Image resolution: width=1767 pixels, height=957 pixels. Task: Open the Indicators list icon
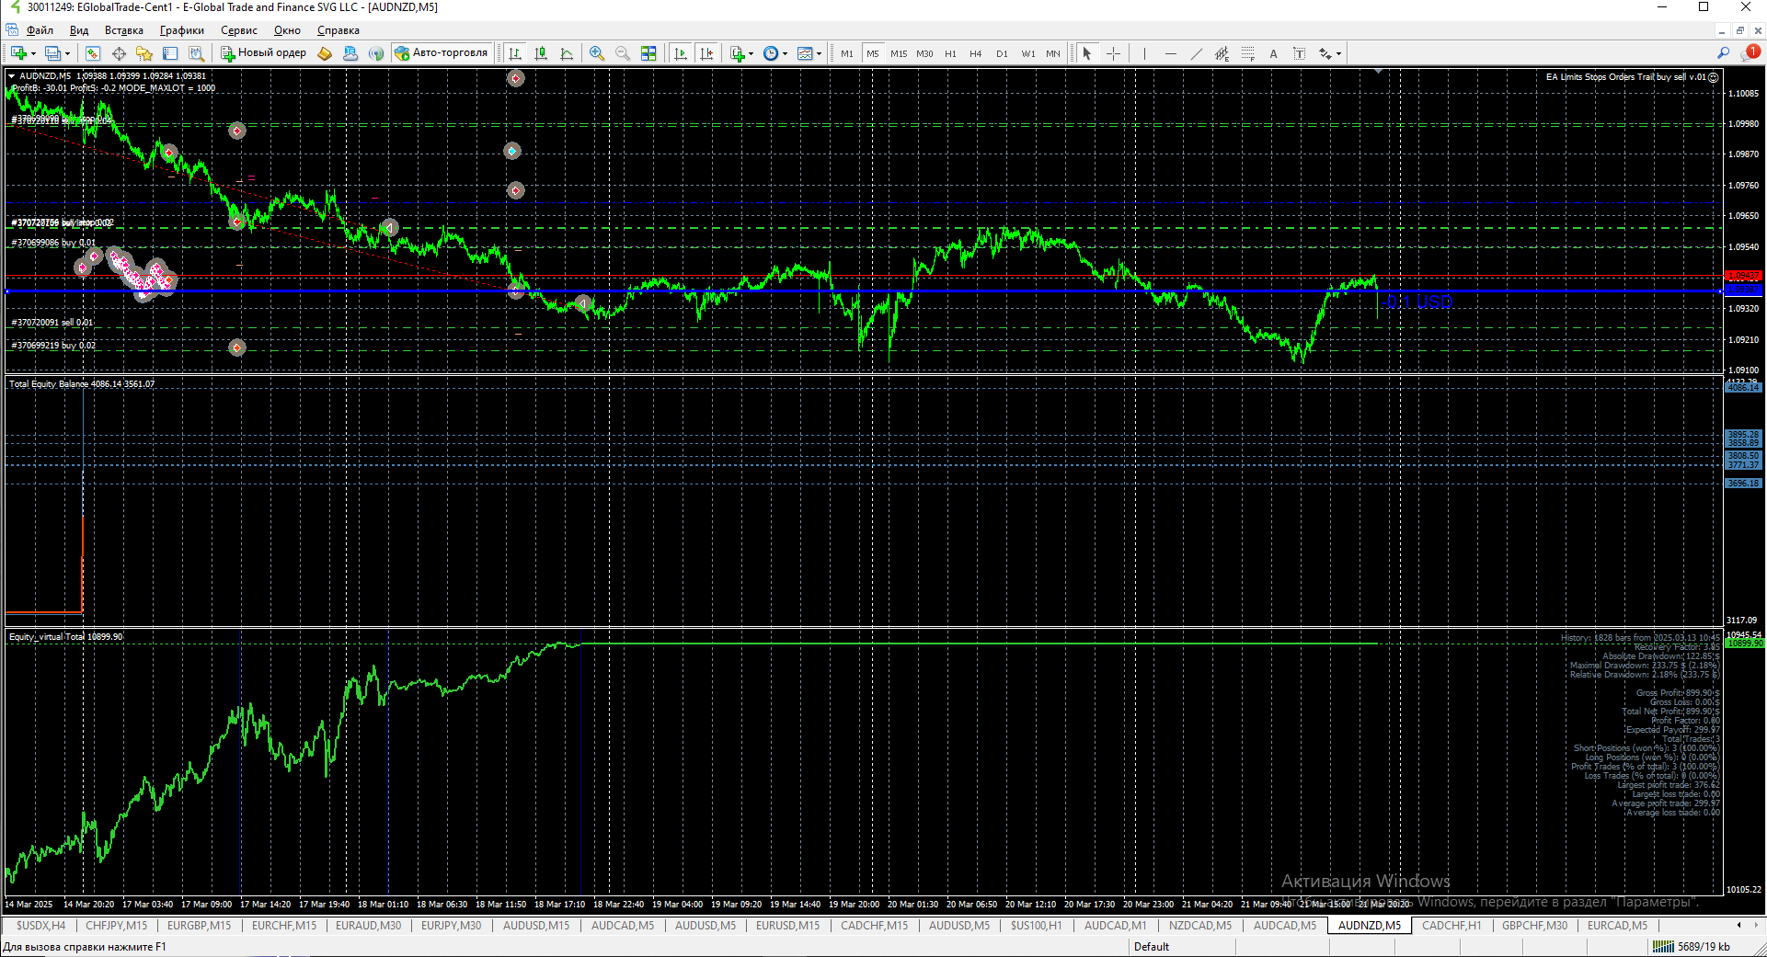737,53
